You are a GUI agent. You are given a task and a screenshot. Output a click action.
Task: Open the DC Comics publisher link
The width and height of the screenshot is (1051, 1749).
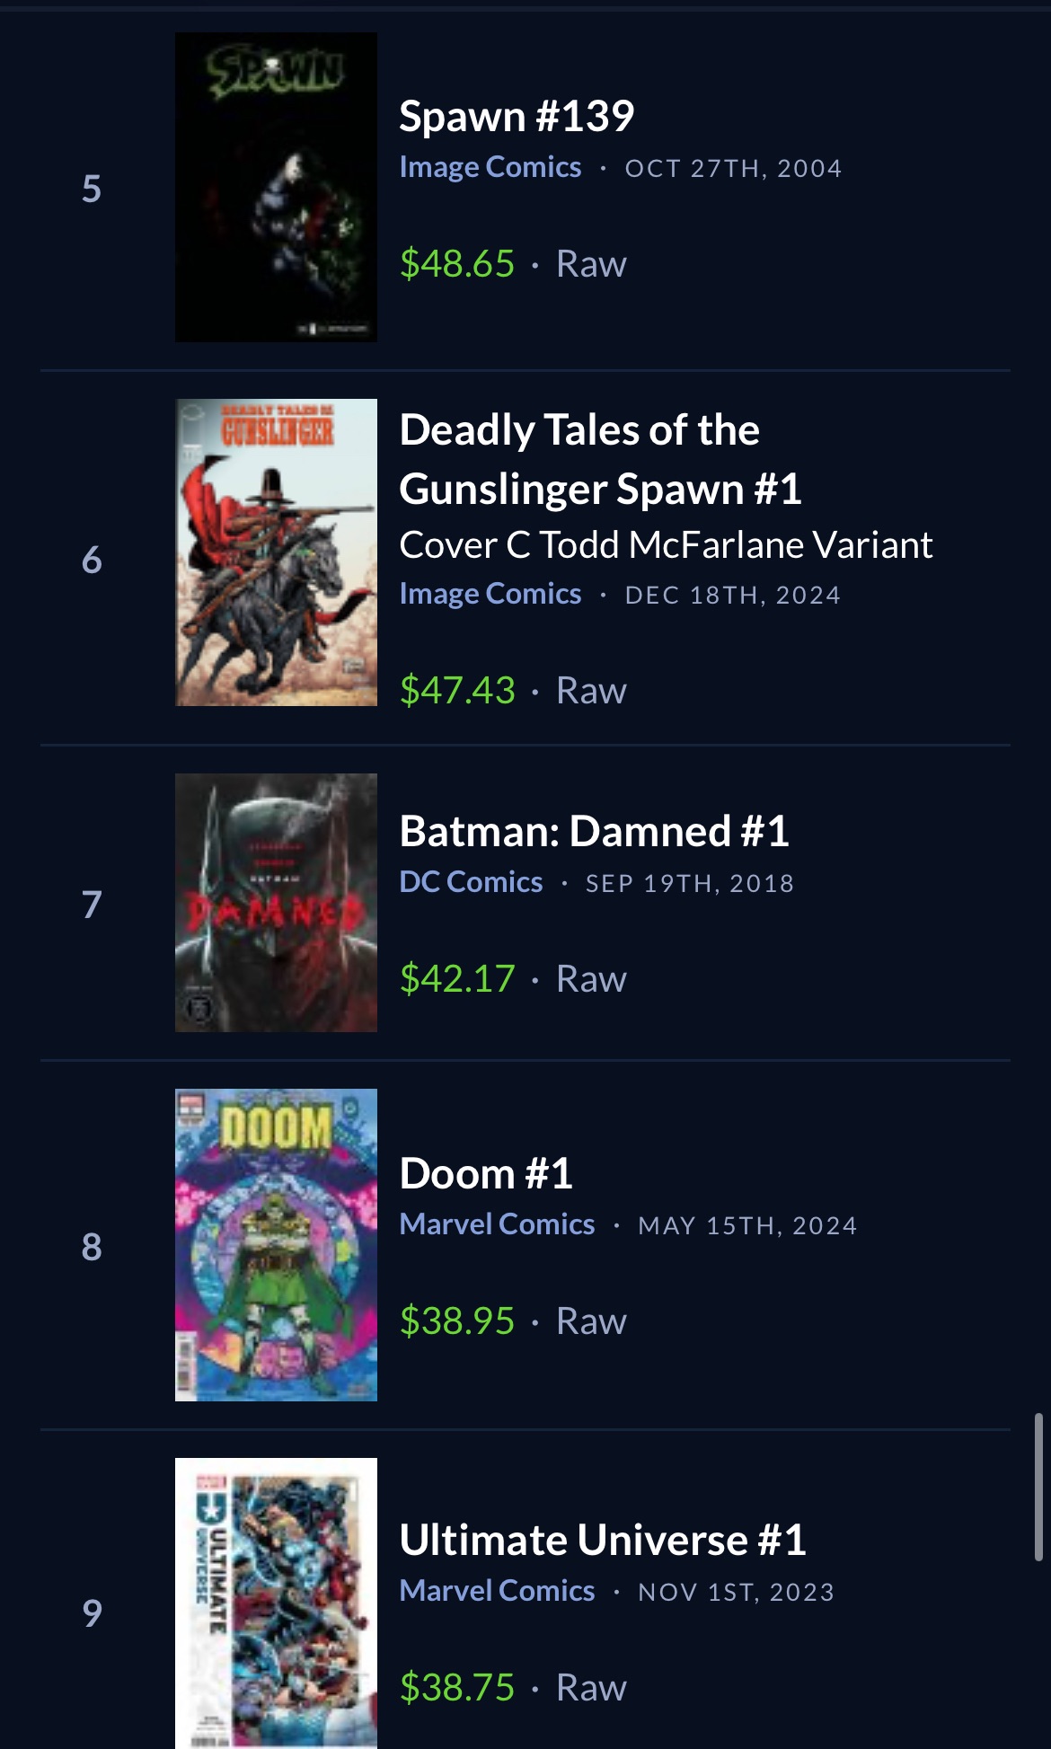471,883
